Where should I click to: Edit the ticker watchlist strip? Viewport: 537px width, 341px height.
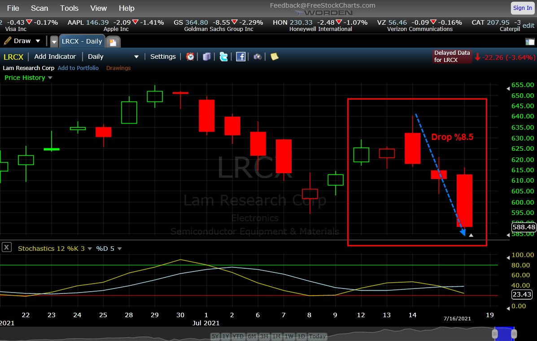coord(528,25)
